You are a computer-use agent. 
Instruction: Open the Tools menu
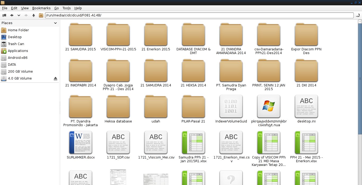click(x=66, y=8)
